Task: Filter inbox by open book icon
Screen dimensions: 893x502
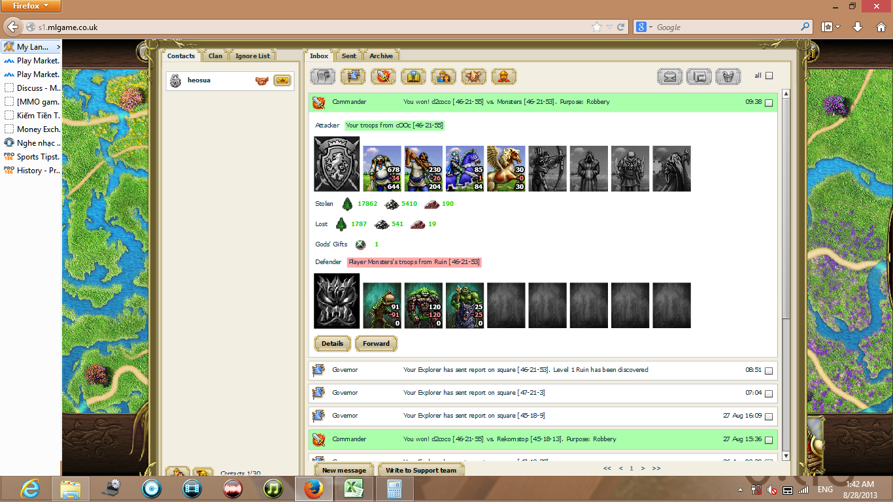Action: 413,76
